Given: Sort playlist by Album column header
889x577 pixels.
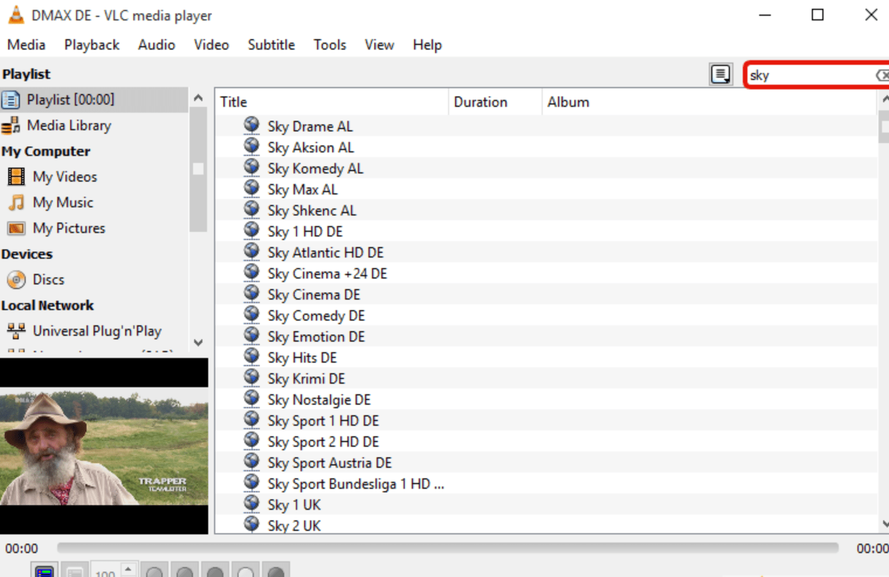Looking at the screenshot, I should coord(709,102).
